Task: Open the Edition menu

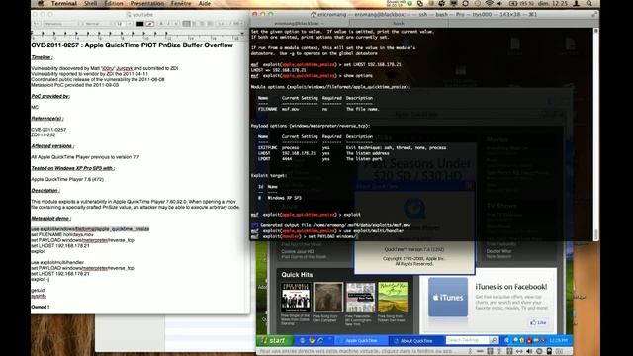Action: click(x=114, y=4)
